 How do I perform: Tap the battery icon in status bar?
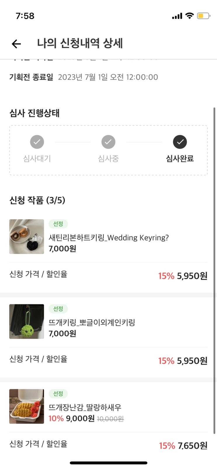204,16
